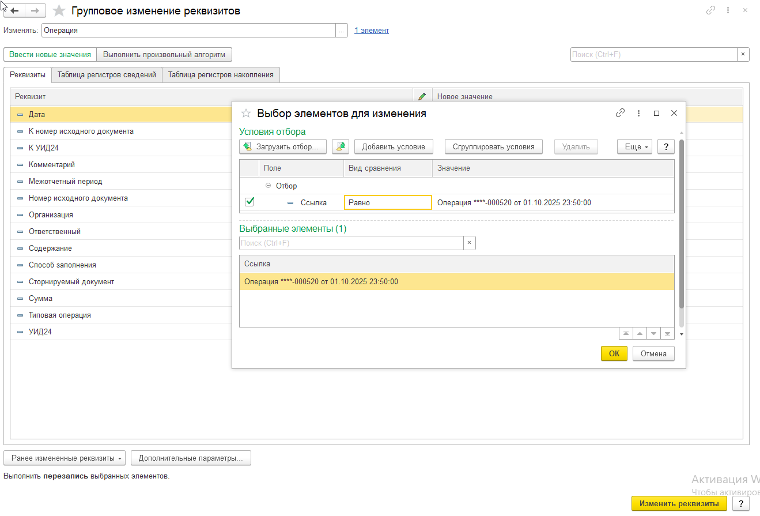Open the Еще dropdown menu
This screenshot has height=516, width=760.
coord(636,146)
